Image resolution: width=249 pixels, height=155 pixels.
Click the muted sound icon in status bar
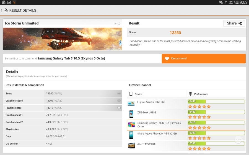pos(221,2)
